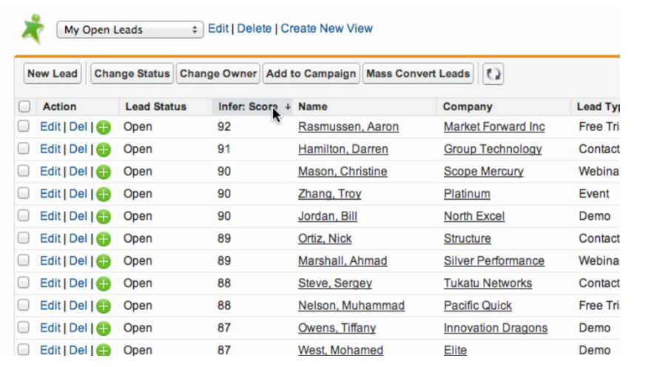
Task: Select the checkbox for Jordan, Bill
Action: pos(24,216)
